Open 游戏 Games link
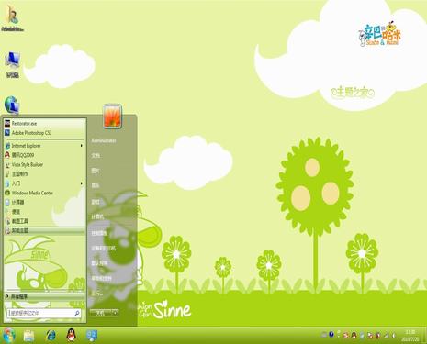The height and width of the screenshot is (344, 427). tap(96, 202)
